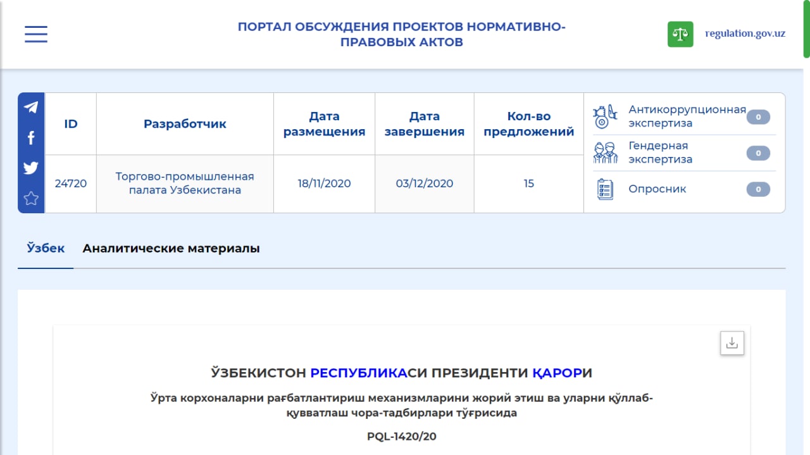Image resolution: width=810 pixels, height=455 pixels.
Task: Click developer Торгово-промышленная палата Узбекистана
Action: click(x=185, y=184)
